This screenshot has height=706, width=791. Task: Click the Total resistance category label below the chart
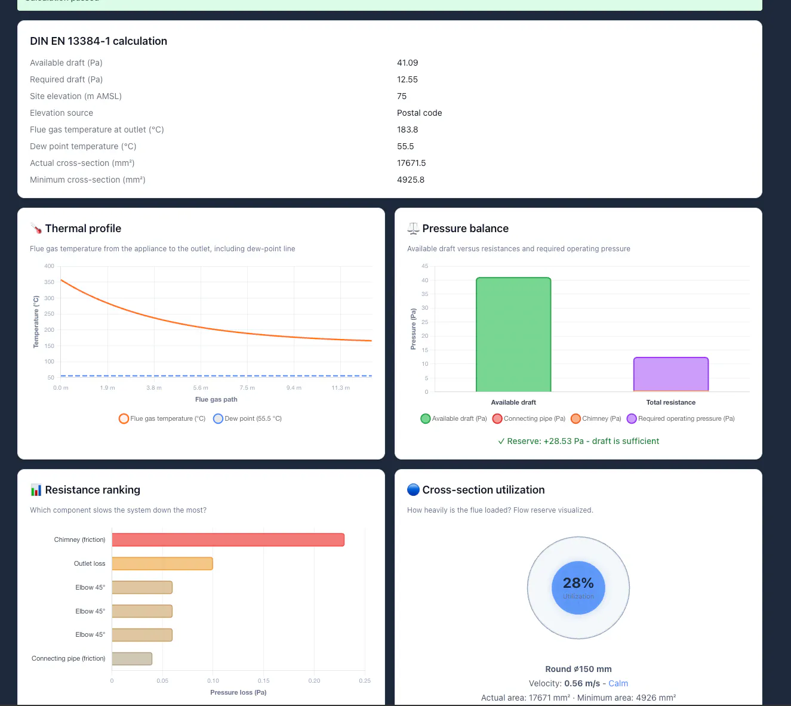click(671, 402)
